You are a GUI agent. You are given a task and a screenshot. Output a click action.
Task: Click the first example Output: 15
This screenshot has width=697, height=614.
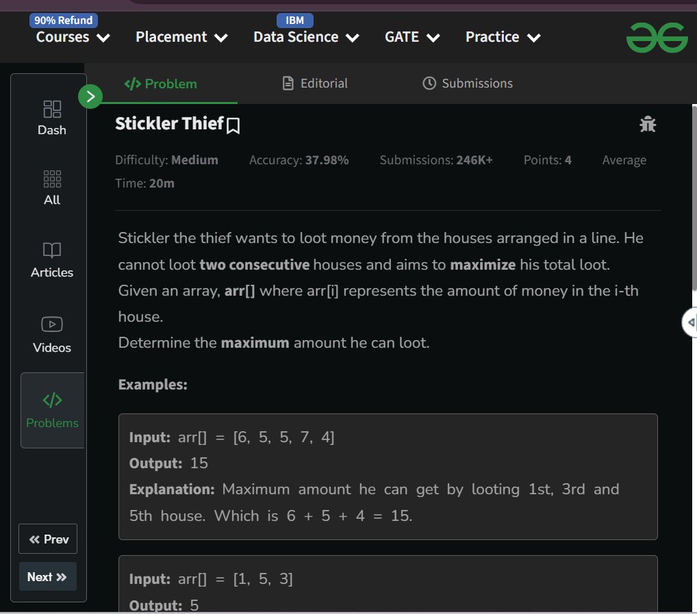click(x=168, y=463)
